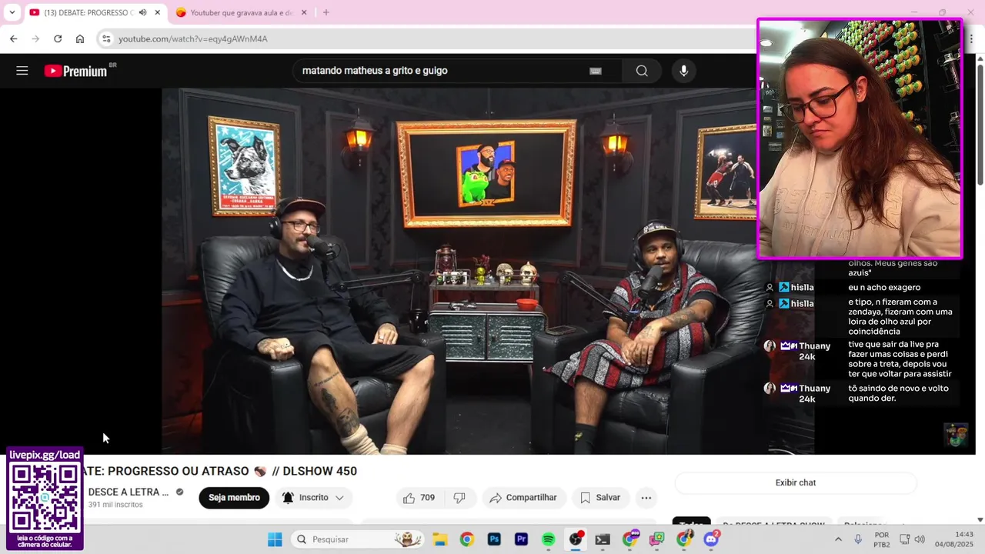Close the DEBATE: PROGRESSO tab
985x554 pixels.
click(158, 12)
